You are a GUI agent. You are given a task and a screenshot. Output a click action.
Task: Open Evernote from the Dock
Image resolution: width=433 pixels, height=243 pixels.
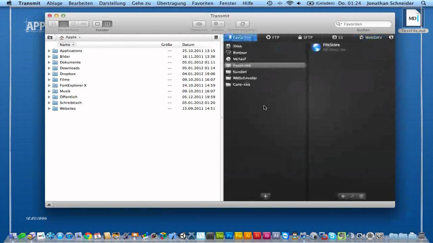coord(342,236)
